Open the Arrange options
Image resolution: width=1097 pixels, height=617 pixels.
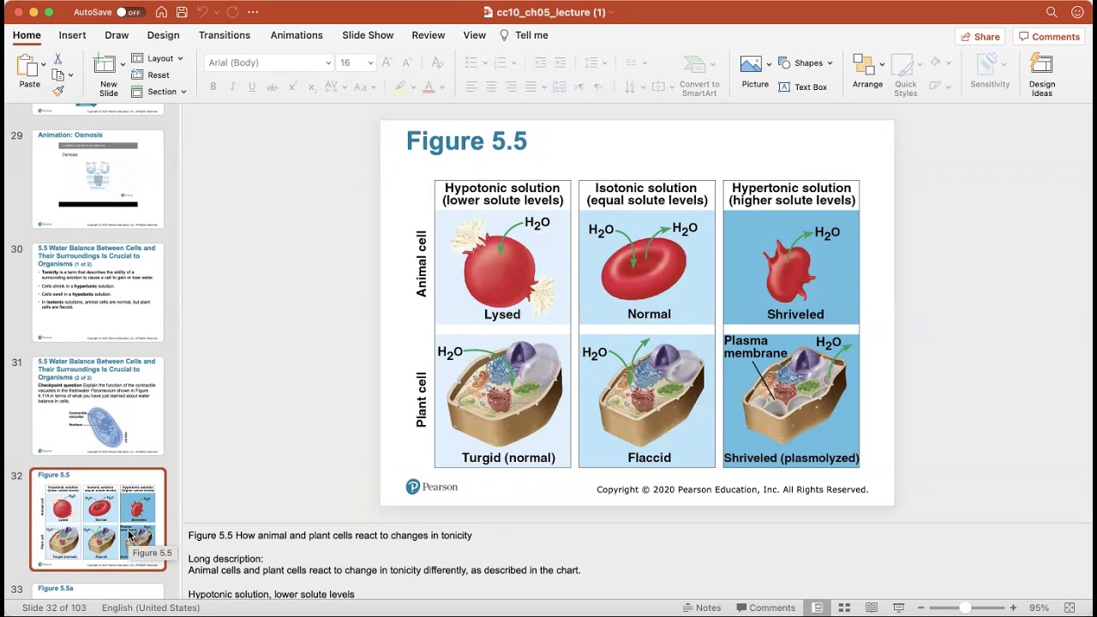pyautogui.click(x=867, y=72)
